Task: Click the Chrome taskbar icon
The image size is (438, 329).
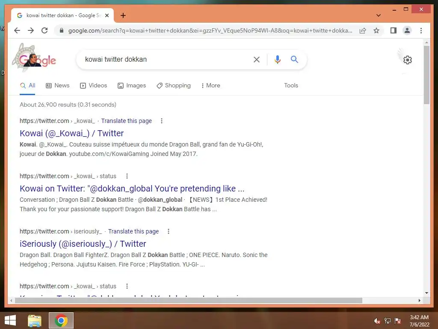Action: [x=61, y=320]
